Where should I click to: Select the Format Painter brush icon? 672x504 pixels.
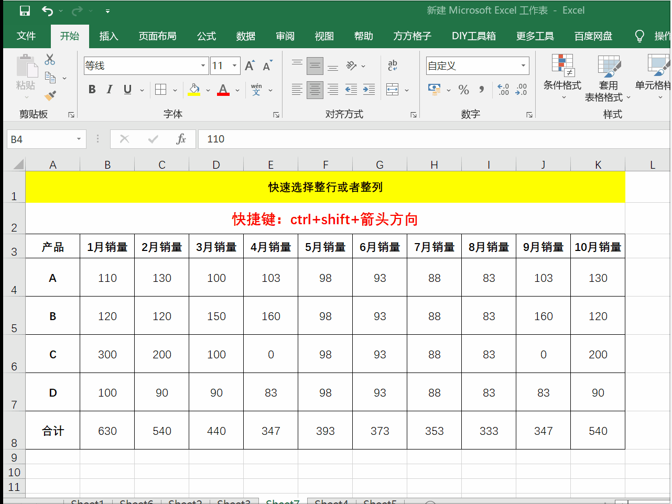point(50,96)
